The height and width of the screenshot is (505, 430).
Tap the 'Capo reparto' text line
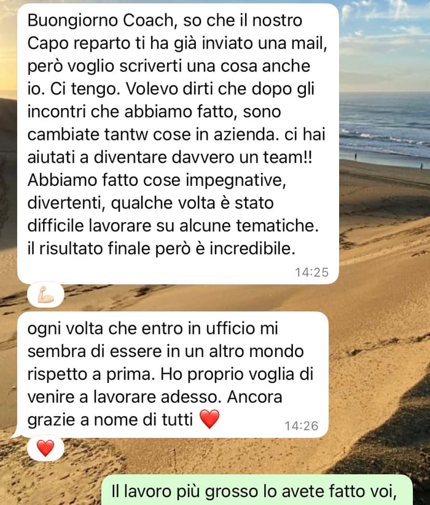coord(178,43)
